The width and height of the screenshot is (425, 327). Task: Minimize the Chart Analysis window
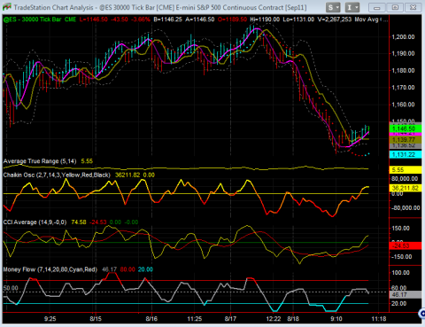[377, 7]
